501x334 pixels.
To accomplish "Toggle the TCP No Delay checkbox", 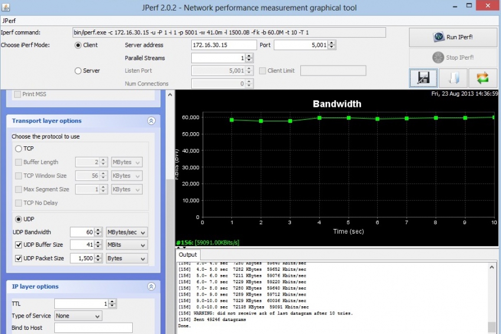I will click(x=18, y=202).
